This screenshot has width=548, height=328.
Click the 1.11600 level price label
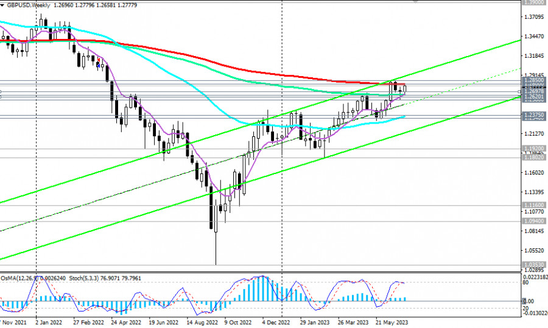(x=533, y=205)
